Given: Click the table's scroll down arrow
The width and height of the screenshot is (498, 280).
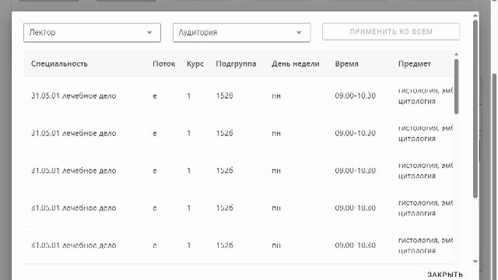Looking at the screenshot, I should coord(475,261).
